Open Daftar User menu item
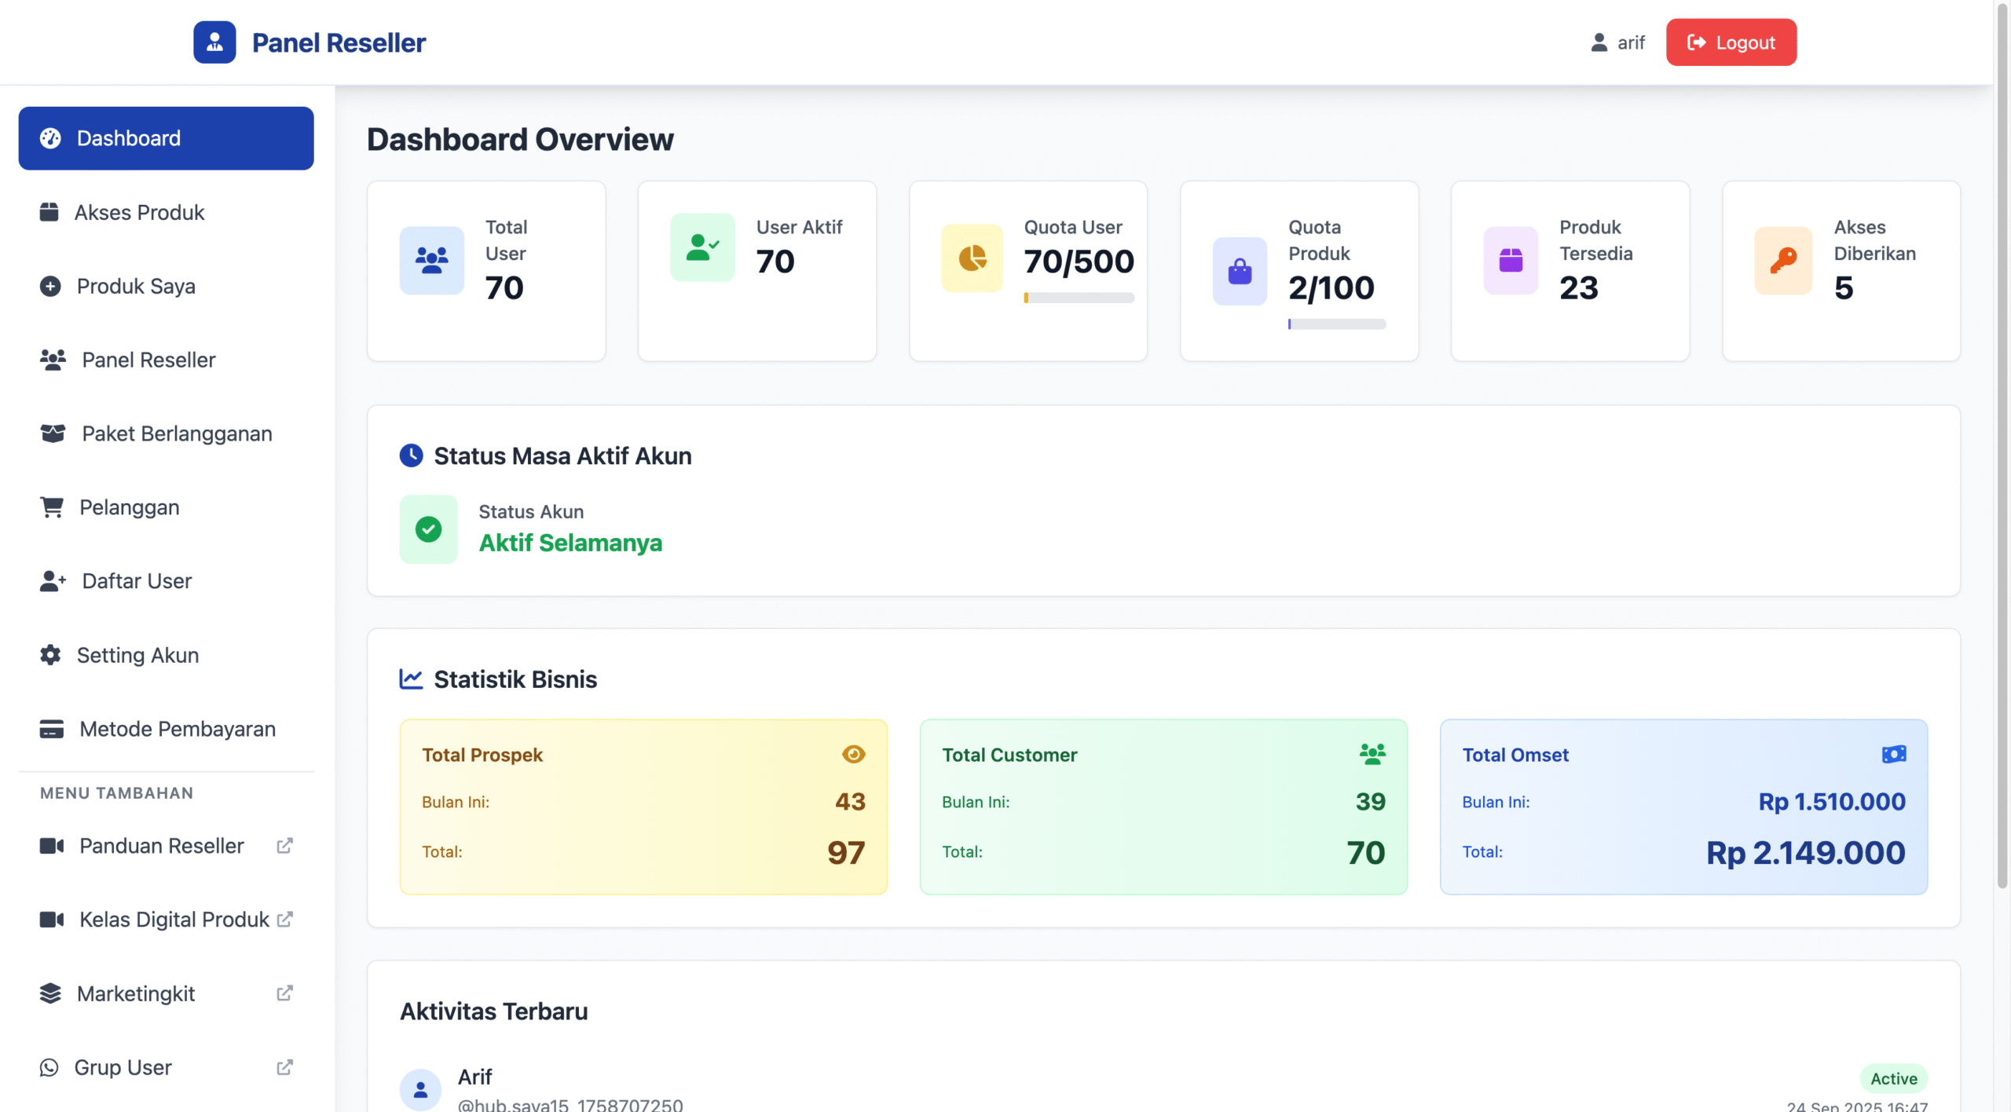Image resolution: width=2011 pixels, height=1112 pixels. 137,581
